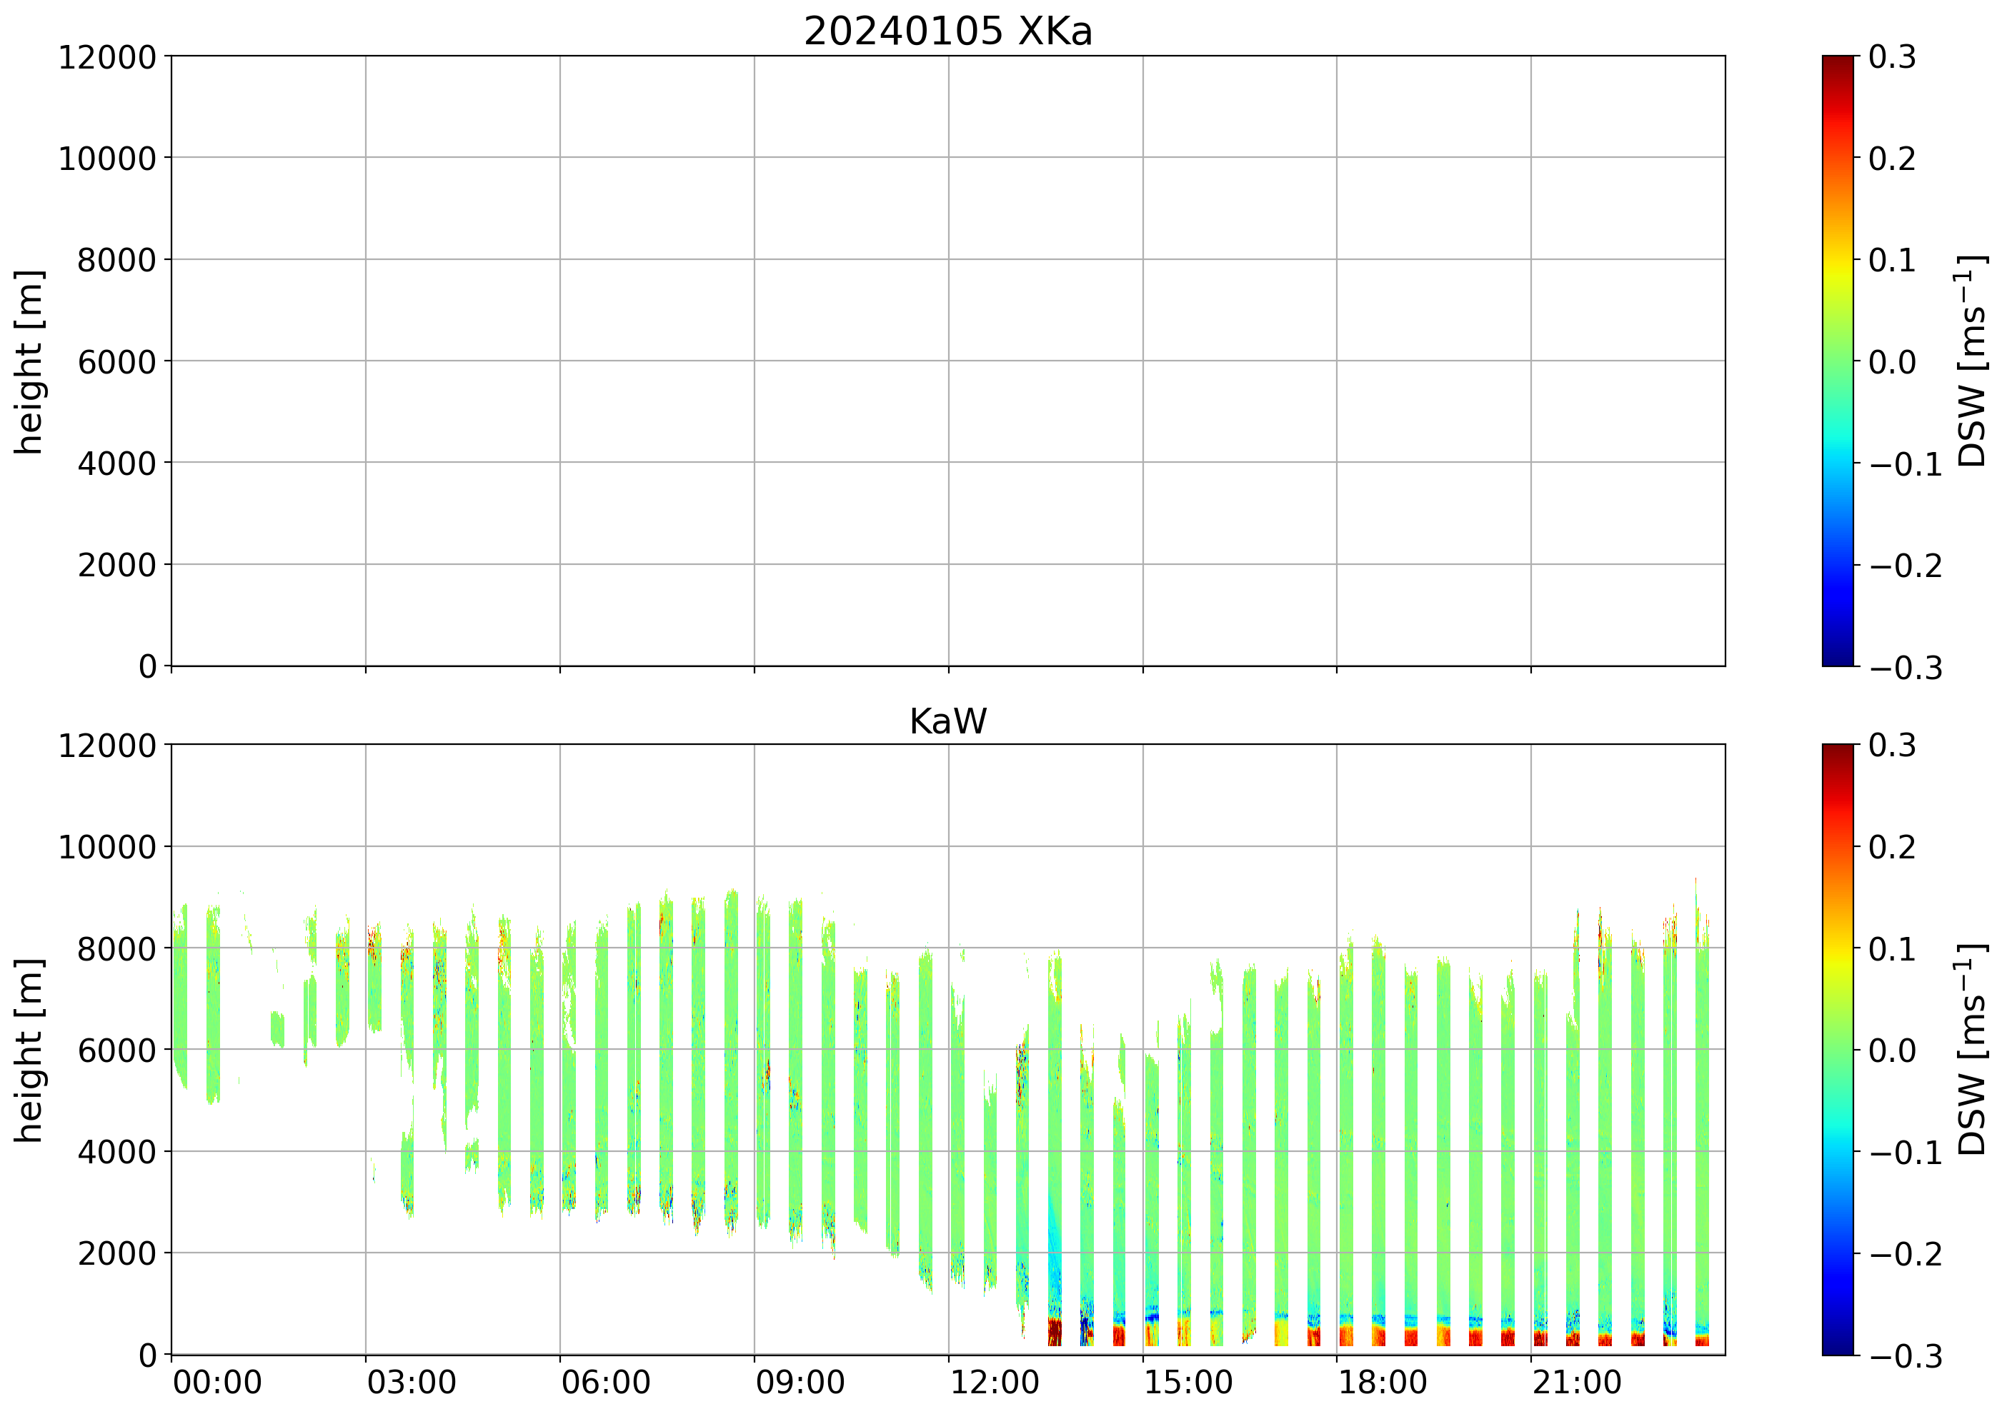Click the top colorbar DSW axis label

[x=1971, y=361]
